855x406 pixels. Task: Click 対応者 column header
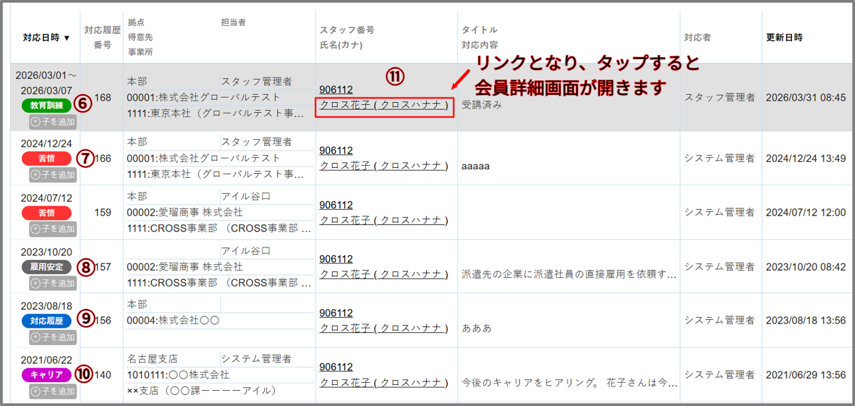pyautogui.click(x=698, y=38)
